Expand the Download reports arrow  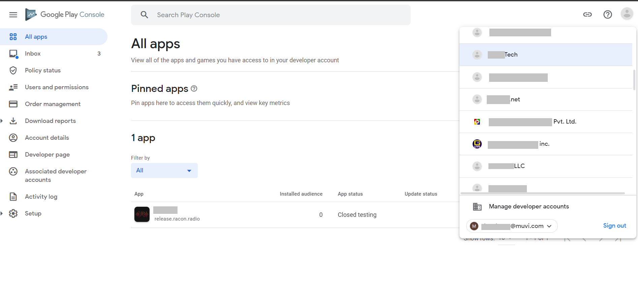2,121
